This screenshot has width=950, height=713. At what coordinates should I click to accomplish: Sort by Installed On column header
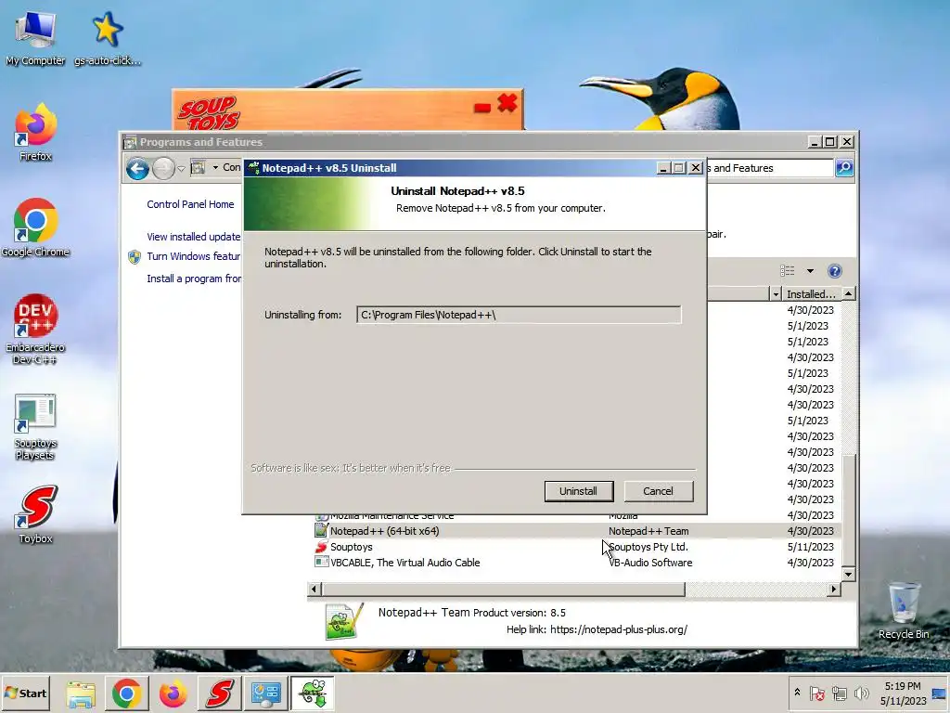coord(811,294)
